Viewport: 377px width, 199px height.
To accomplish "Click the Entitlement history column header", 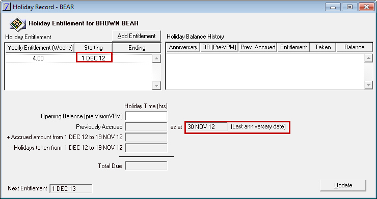I will click(293, 47).
